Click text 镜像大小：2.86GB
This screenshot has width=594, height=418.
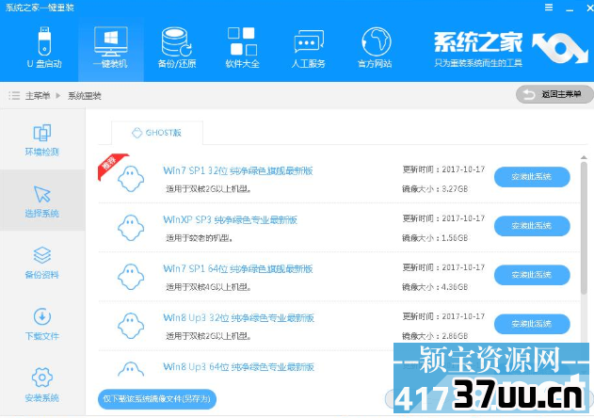(435, 336)
